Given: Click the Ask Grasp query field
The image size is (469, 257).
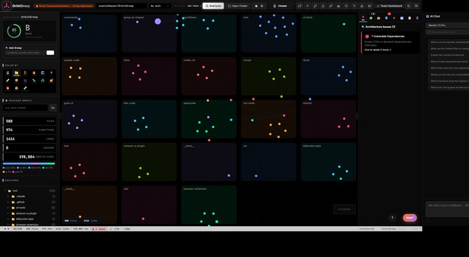Looking at the screenshot, I should tap(26, 52).
